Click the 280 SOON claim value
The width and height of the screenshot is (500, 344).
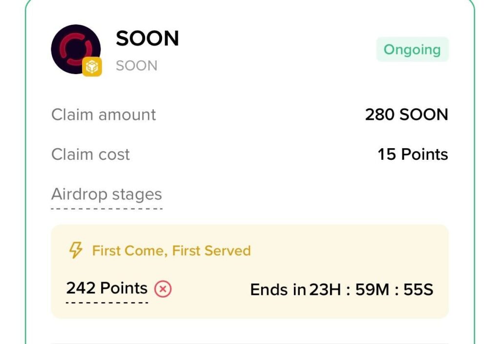click(407, 114)
